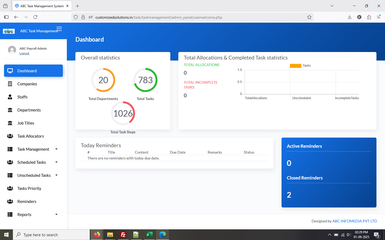
Task: Click the Staffs person icon
Action: [x=10, y=97]
